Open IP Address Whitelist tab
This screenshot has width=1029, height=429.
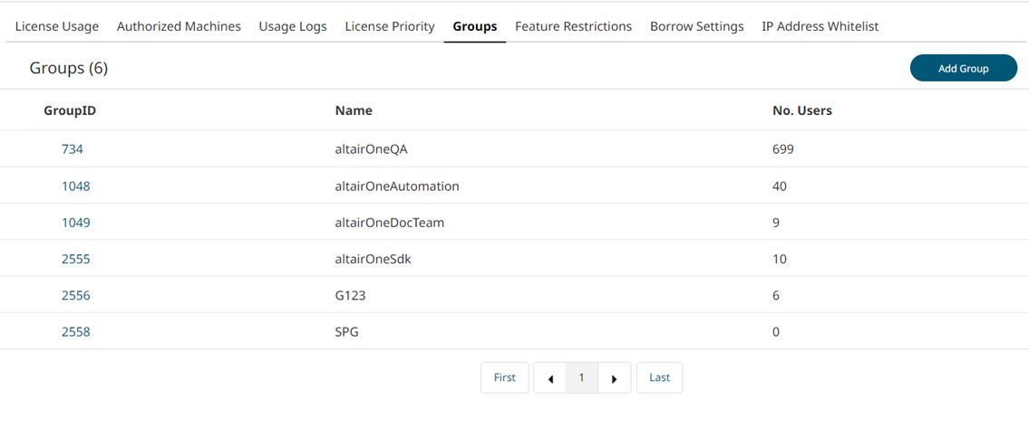820,26
